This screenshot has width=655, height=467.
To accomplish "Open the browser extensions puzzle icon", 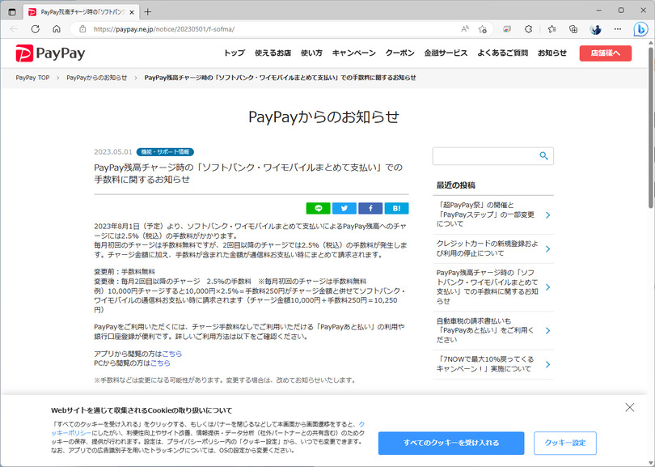I will click(x=528, y=29).
